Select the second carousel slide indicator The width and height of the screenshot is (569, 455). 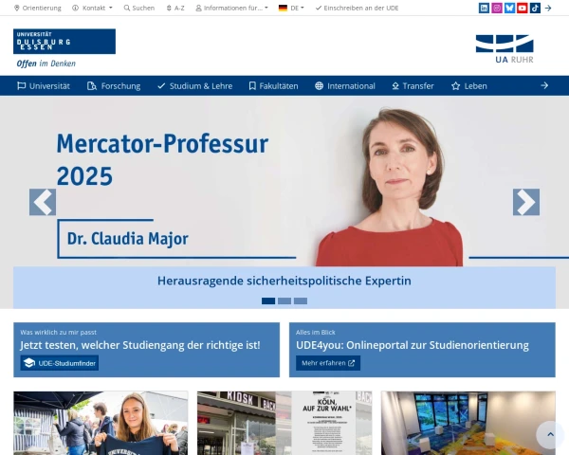tap(284, 300)
